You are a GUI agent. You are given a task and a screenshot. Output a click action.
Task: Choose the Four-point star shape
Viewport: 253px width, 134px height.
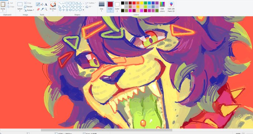pos(64,10)
